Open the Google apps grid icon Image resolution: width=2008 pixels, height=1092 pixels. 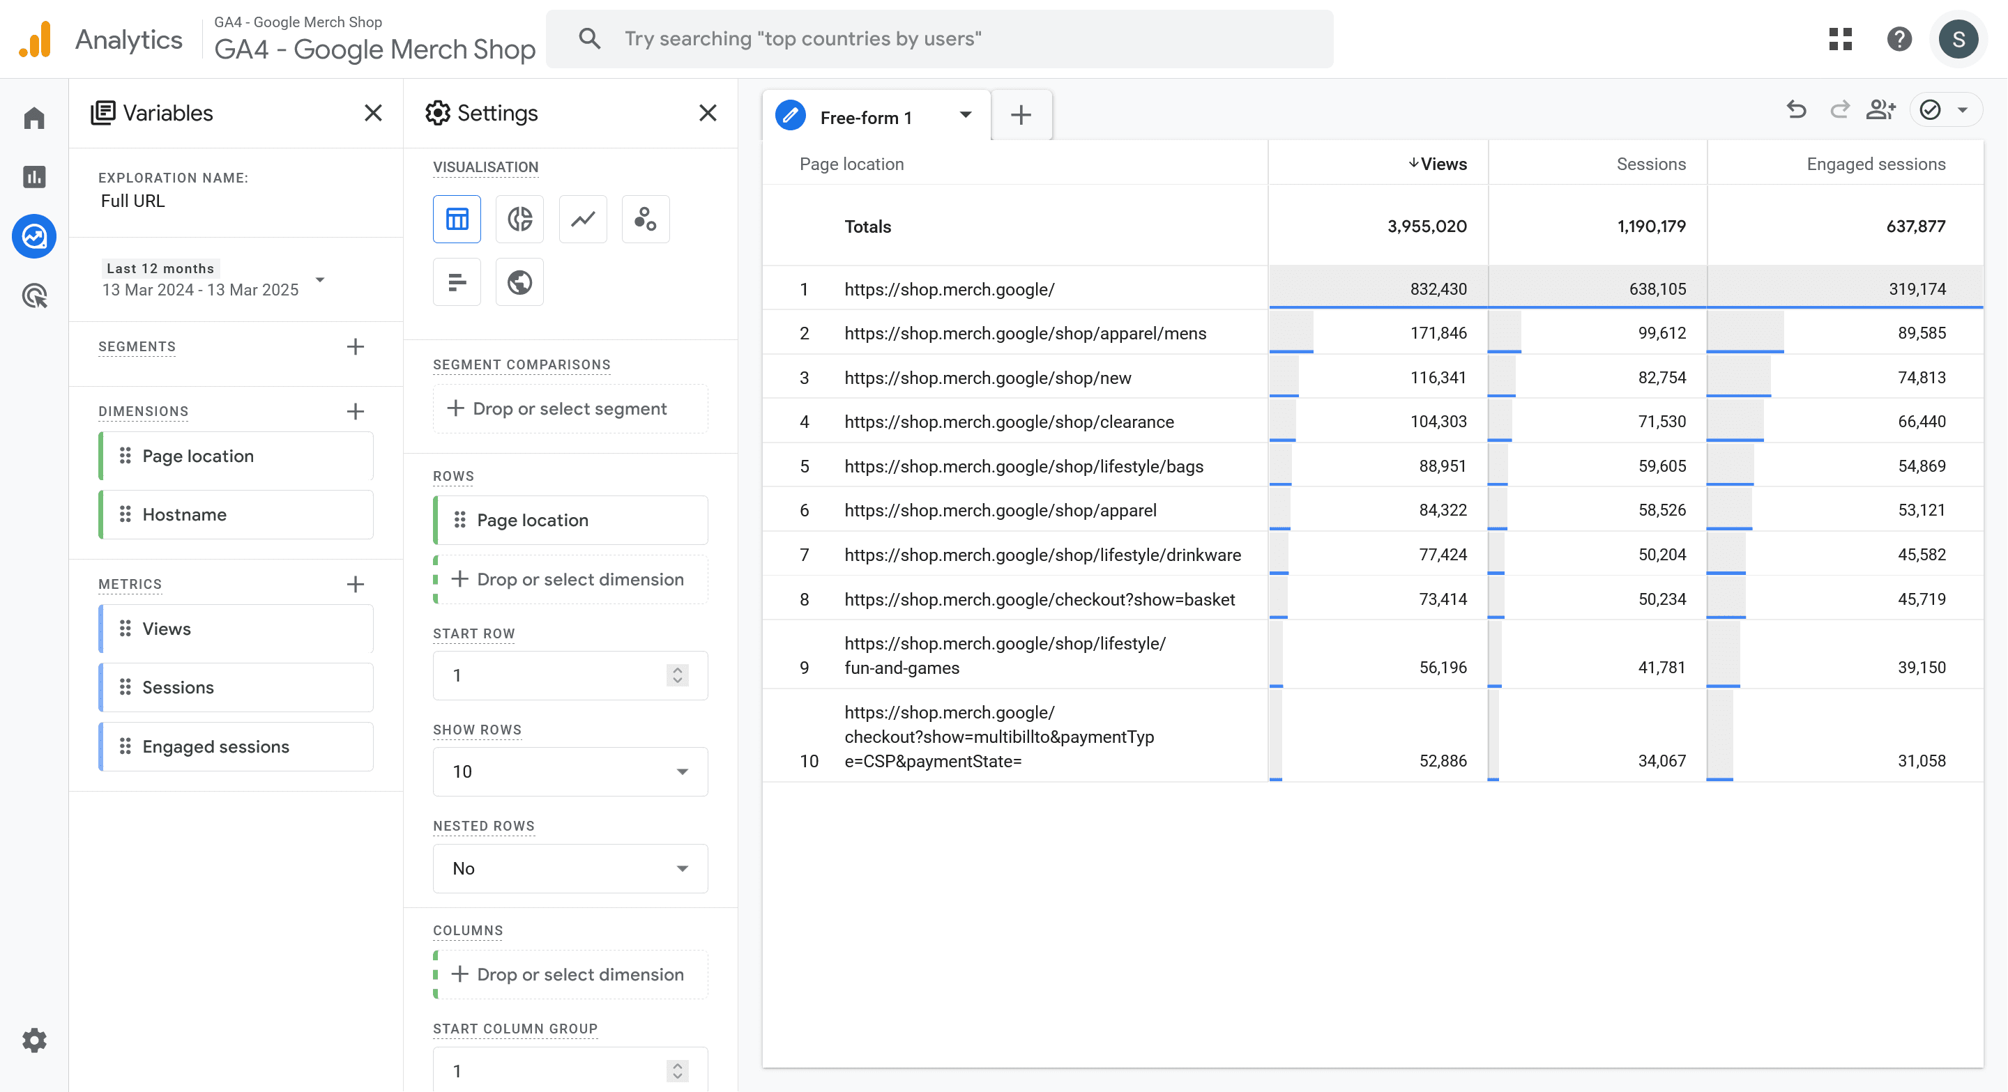(1841, 39)
